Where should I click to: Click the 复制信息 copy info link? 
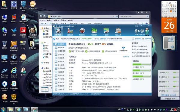pyautogui.click(x=126, y=57)
